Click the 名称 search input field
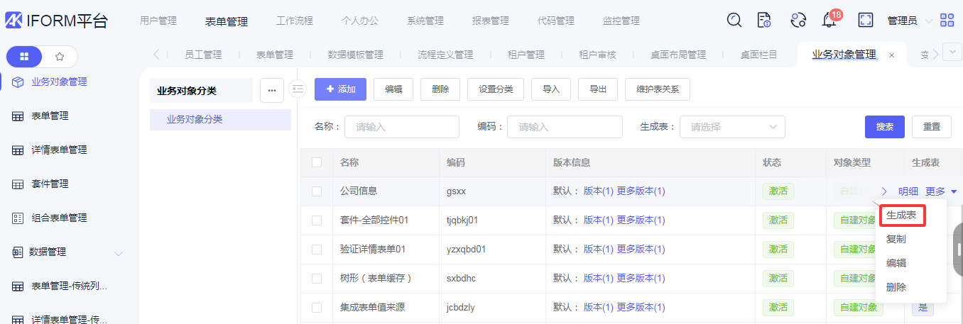The image size is (963, 324). [402, 127]
